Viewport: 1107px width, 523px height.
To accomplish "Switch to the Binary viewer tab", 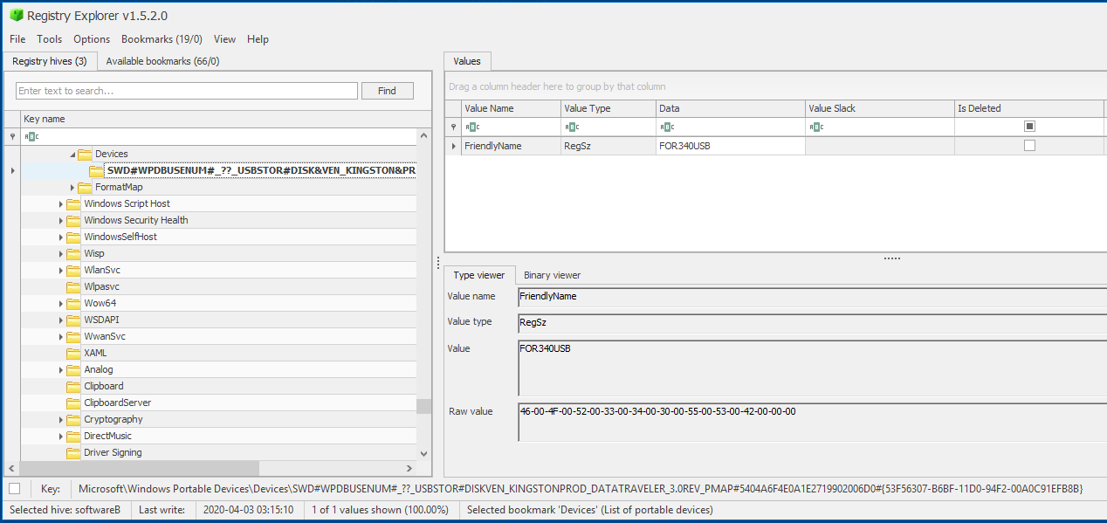I will pos(552,275).
